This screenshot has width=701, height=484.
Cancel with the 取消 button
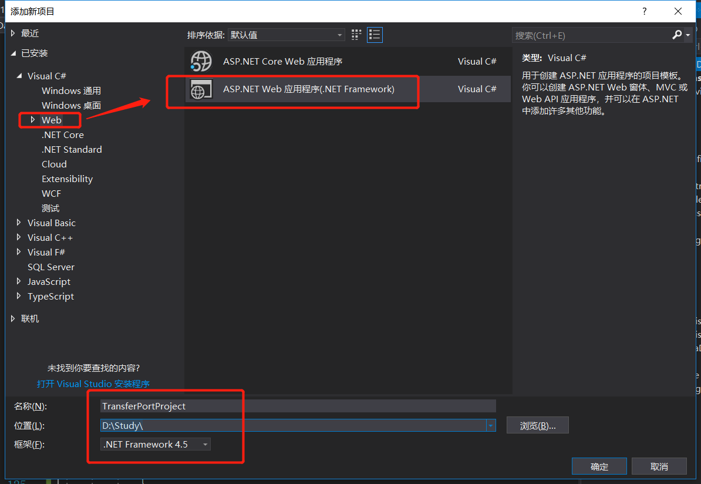(x=659, y=466)
